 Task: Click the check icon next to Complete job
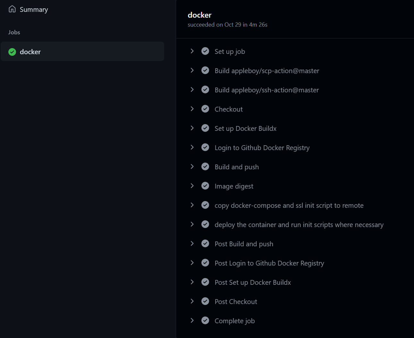tap(205, 320)
